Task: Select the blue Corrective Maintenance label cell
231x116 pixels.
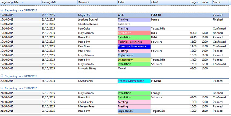Action: click(x=134, y=46)
